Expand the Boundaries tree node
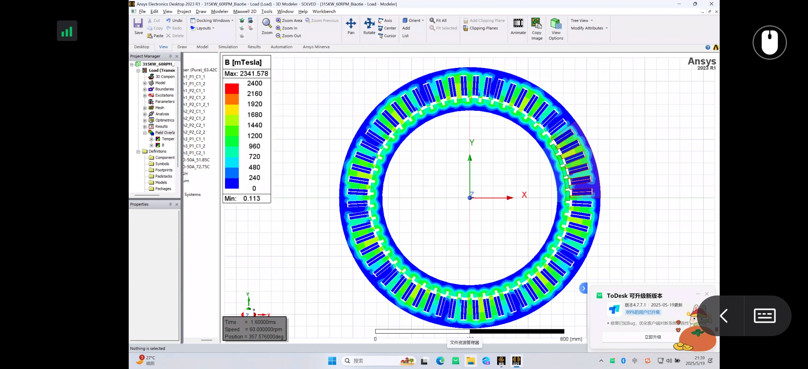Viewport: 808px width, 369px height. [x=145, y=89]
